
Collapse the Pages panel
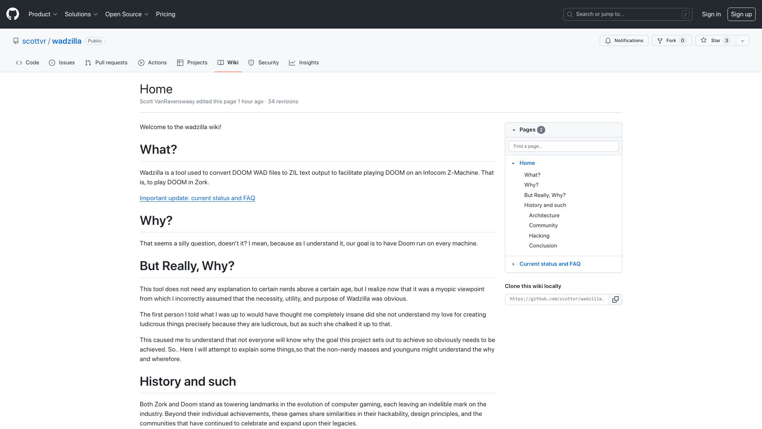(x=514, y=130)
